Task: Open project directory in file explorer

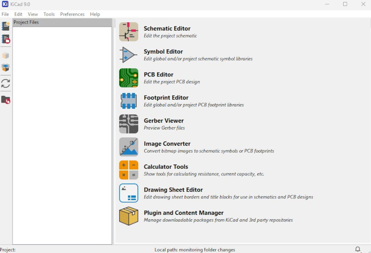Action: (x=6, y=99)
